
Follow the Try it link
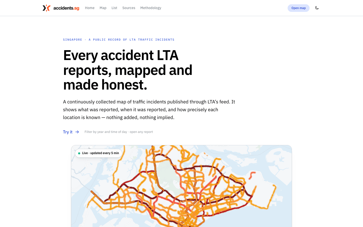click(x=71, y=132)
